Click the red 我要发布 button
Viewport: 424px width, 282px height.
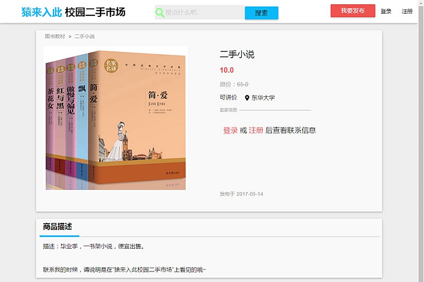coord(352,11)
